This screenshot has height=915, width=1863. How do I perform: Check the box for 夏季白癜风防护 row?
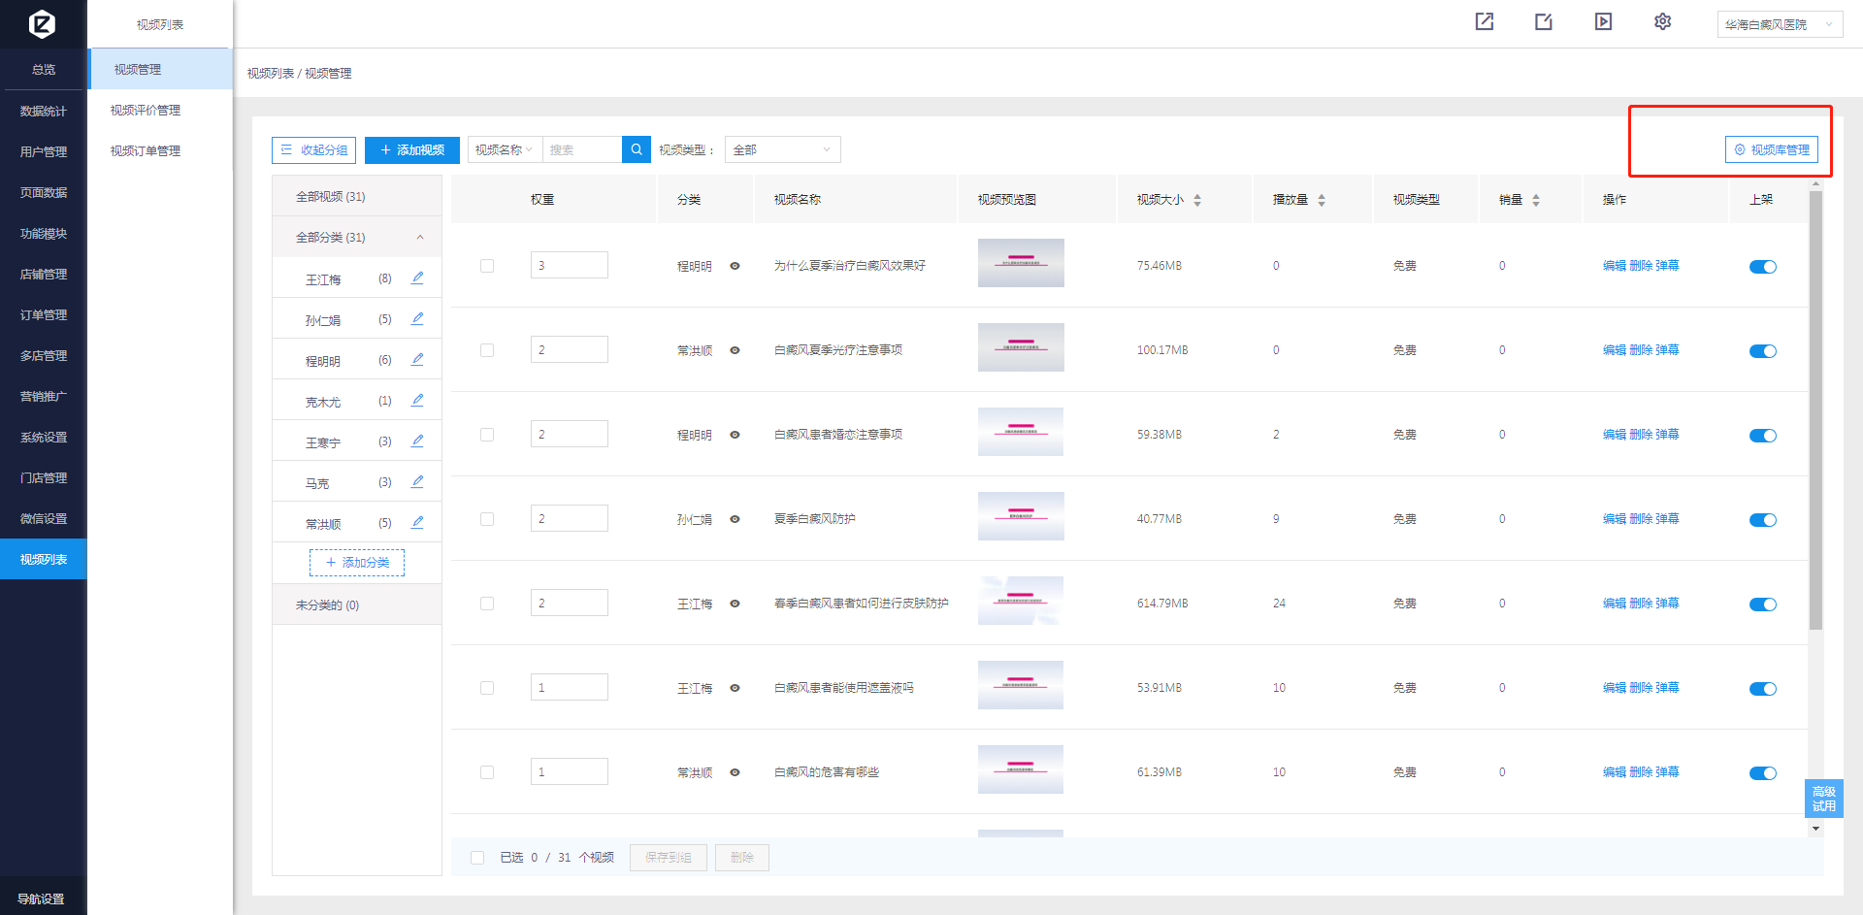click(x=487, y=519)
